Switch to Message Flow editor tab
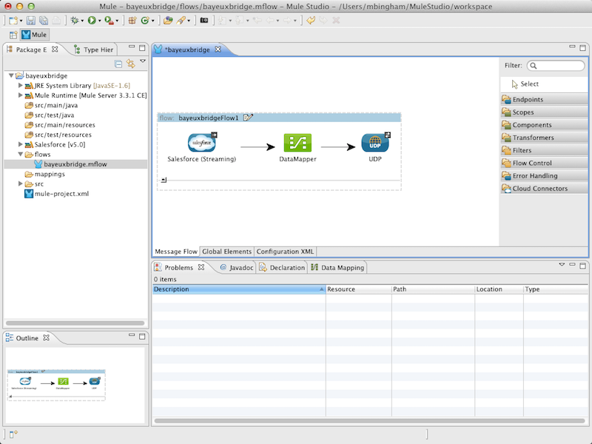 176,252
